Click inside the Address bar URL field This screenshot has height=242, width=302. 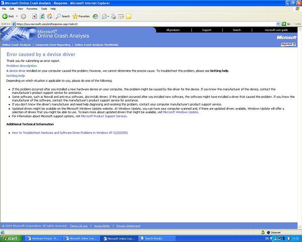point(144,24)
